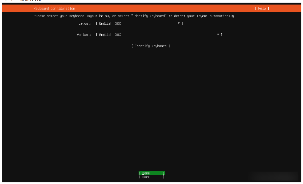Screen dimensions: 303x184
Task: Open the Variant English (US) selector
Action: pos(110,35)
